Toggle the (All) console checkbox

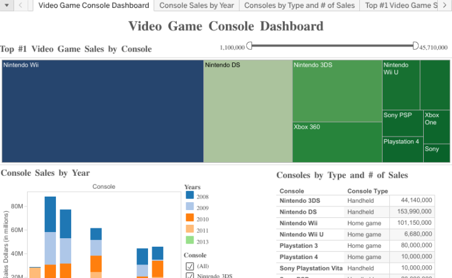(190, 266)
